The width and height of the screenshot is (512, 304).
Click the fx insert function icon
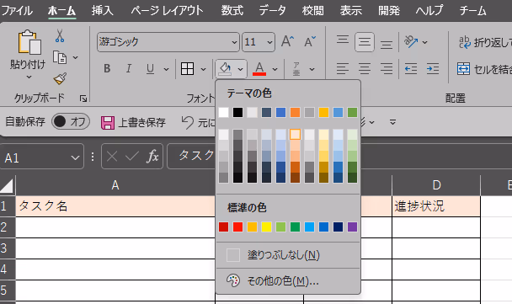click(152, 157)
